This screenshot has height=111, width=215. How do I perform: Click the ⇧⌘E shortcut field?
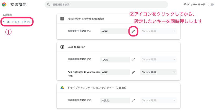pyautogui.click(x=115, y=72)
